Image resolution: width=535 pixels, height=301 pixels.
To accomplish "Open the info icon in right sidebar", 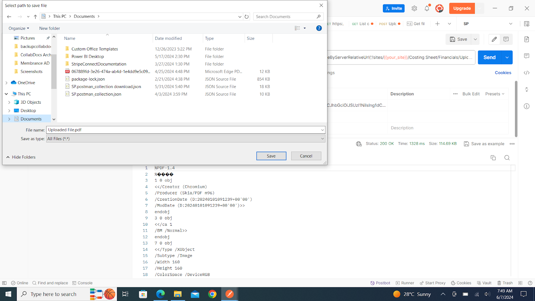I will point(527,106).
